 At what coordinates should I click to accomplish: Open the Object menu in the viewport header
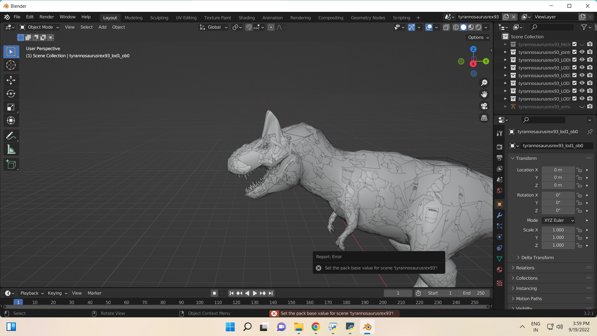[x=118, y=27]
